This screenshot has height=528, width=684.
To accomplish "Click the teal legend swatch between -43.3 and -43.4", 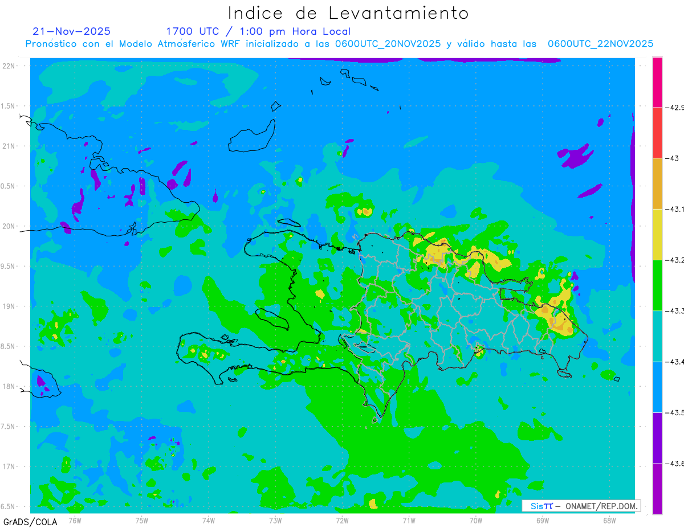I will tap(657, 336).
